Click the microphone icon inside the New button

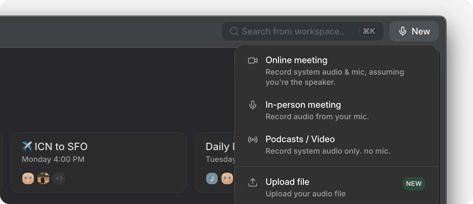click(402, 31)
